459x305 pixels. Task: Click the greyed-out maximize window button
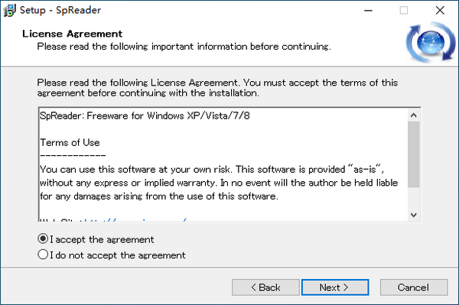[x=404, y=11]
